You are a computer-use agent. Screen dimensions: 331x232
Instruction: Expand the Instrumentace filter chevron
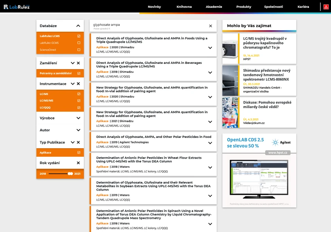(73, 84)
